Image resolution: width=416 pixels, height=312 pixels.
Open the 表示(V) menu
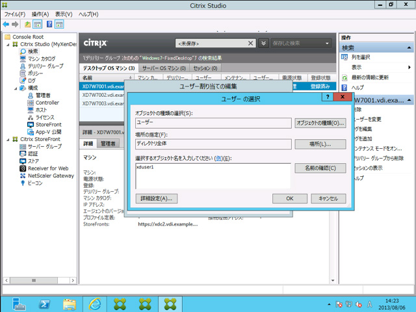pyautogui.click(x=64, y=14)
